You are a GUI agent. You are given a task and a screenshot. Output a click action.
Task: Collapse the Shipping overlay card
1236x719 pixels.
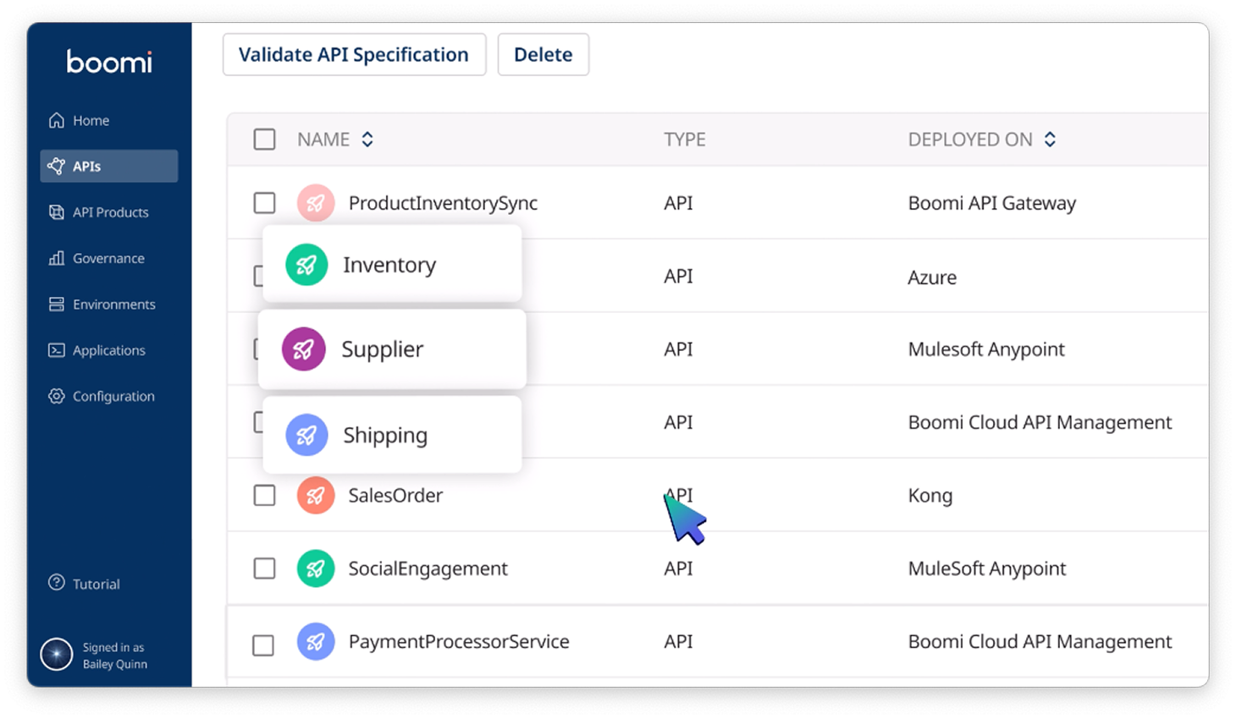tap(391, 434)
